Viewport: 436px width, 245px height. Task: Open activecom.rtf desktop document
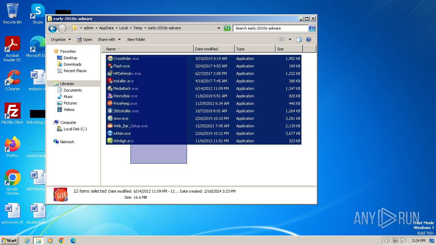[12, 214]
